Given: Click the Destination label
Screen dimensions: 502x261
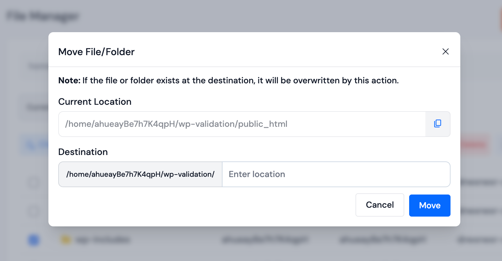Looking at the screenshot, I should coord(83,152).
